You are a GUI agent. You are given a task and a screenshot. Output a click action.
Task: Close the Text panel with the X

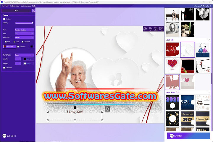coord(34,11)
